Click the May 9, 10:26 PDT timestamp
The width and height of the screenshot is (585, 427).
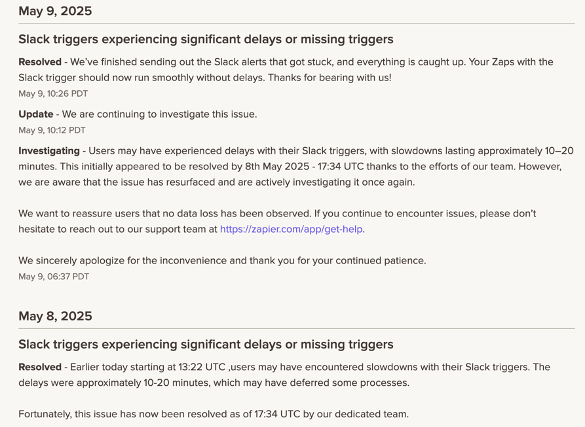(53, 94)
